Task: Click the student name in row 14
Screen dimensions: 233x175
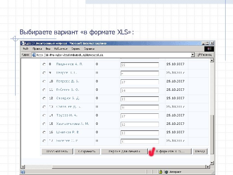Action: (x=67, y=115)
